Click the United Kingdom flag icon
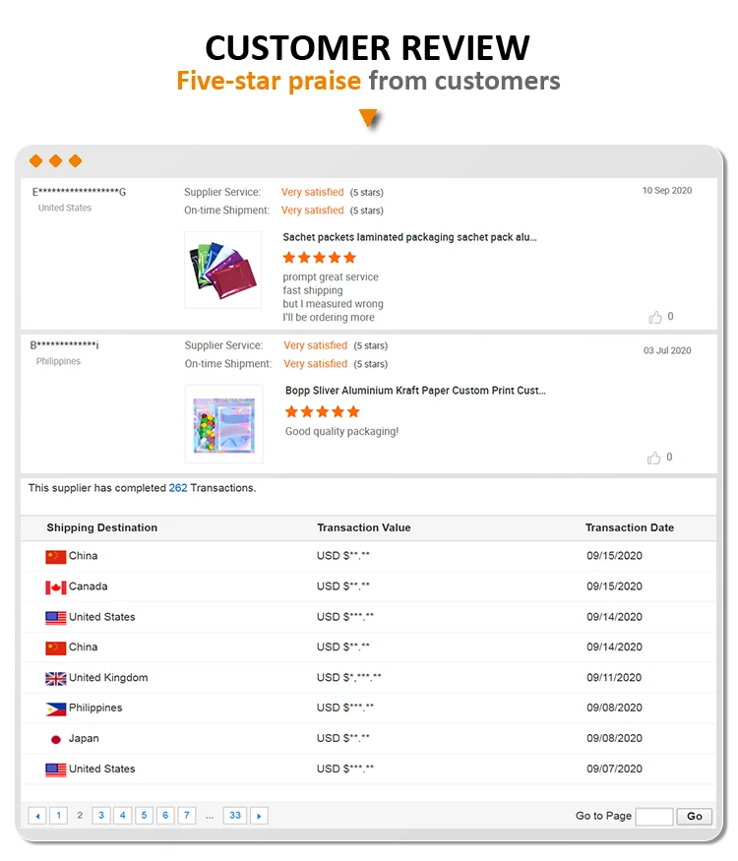 pos(55,678)
